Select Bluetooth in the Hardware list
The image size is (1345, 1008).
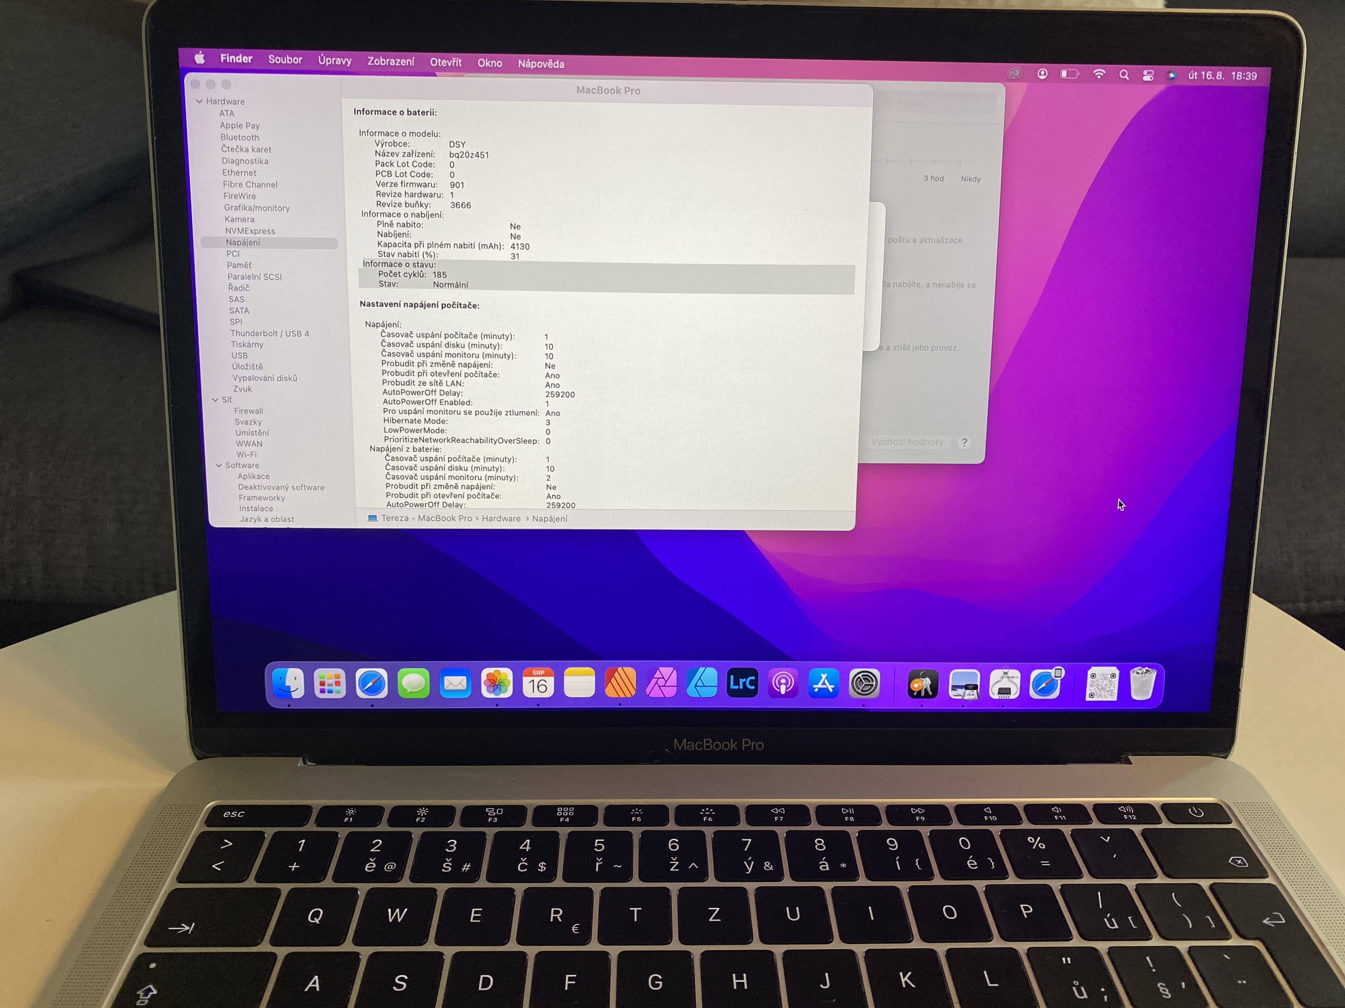coord(240,137)
